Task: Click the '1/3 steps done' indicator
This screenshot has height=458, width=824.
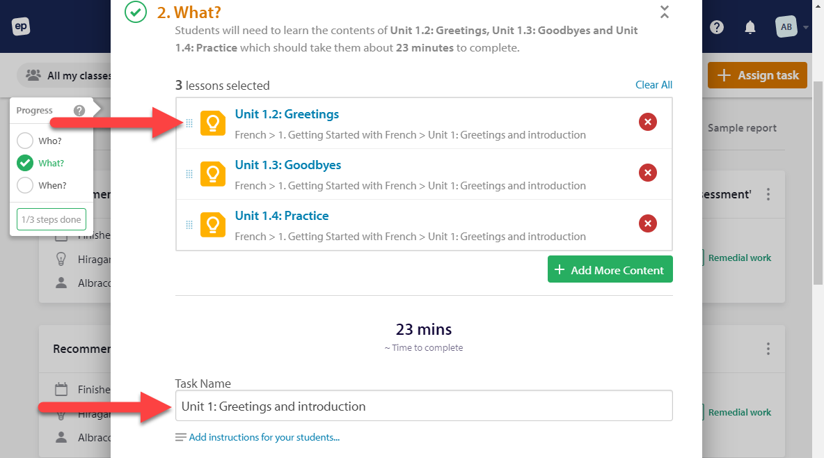Action: (51, 219)
